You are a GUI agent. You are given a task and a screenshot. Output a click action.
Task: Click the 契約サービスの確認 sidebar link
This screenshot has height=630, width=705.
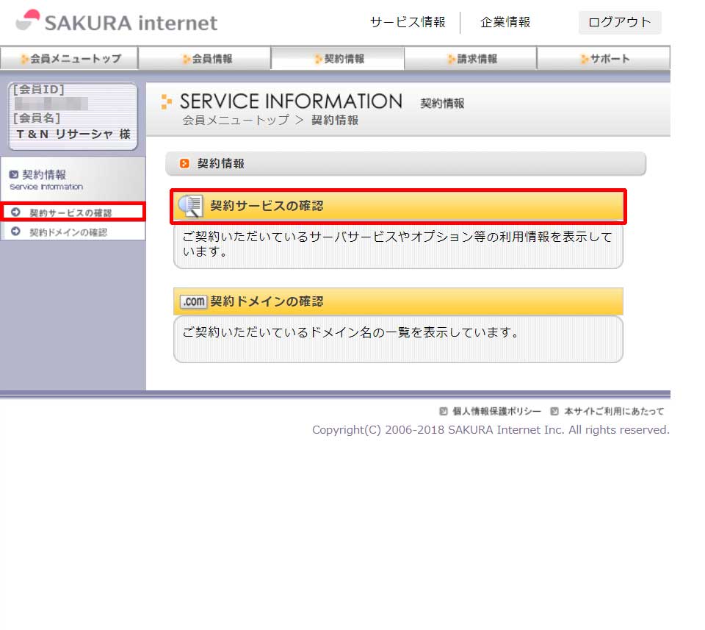(x=70, y=213)
